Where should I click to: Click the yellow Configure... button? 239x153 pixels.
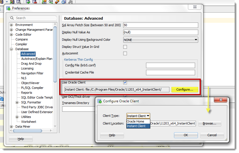click(185, 89)
